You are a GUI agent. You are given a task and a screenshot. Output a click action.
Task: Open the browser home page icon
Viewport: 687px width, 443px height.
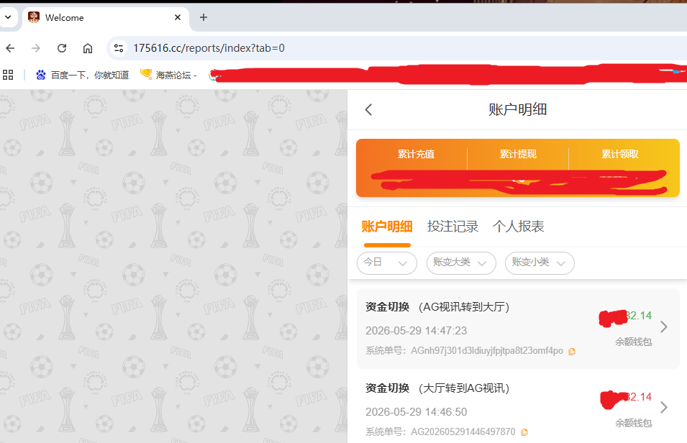coord(88,48)
